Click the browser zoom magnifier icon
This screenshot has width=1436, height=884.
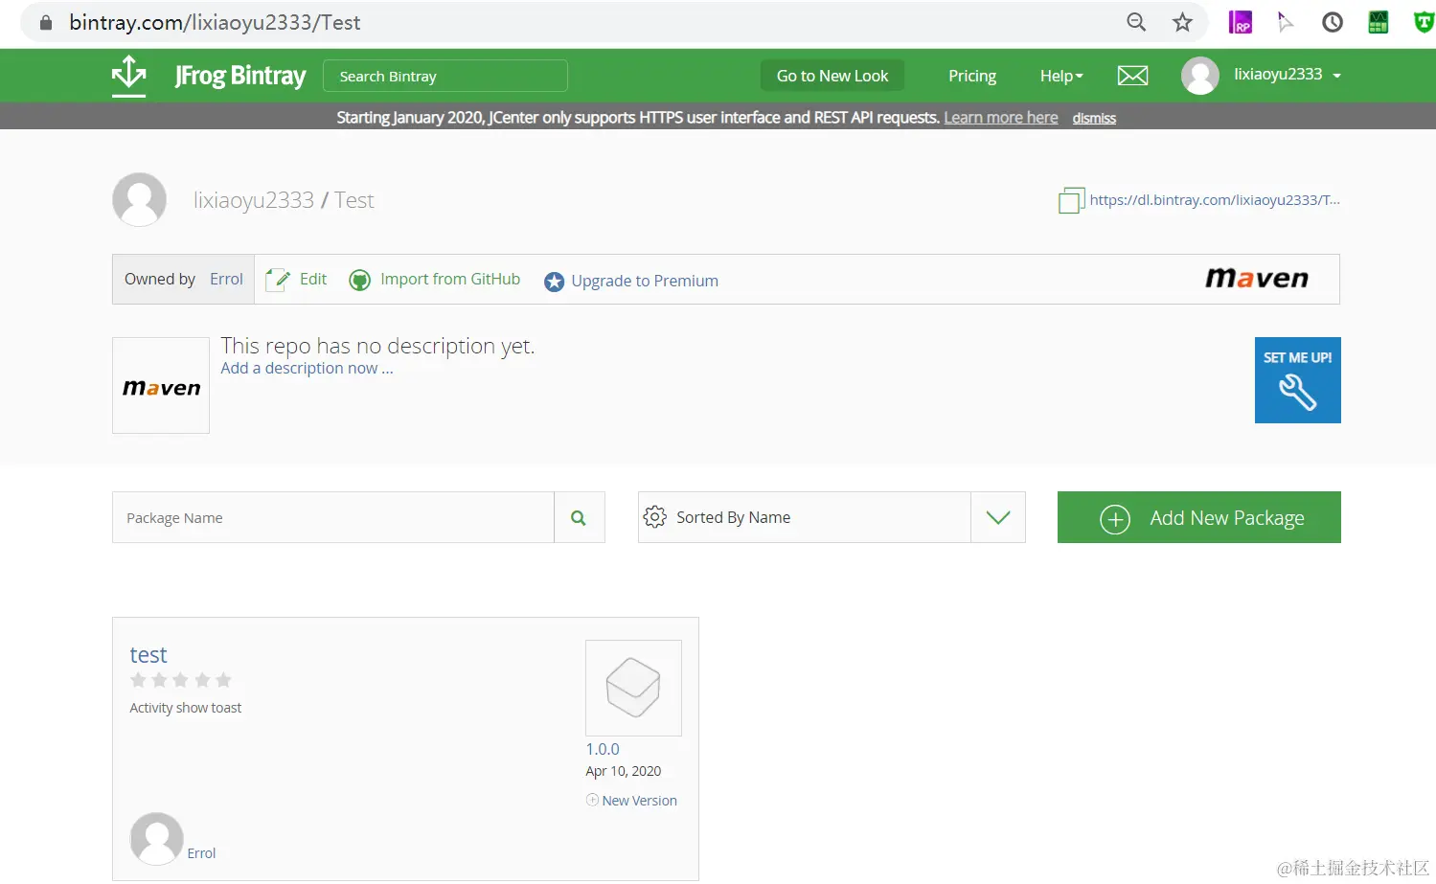pos(1136,22)
